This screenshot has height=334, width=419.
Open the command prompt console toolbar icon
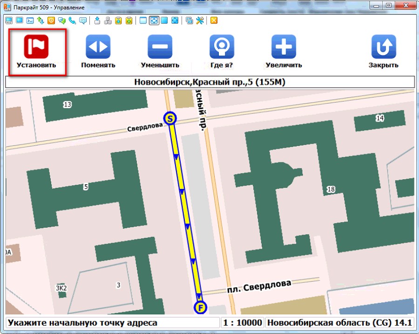point(30,21)
